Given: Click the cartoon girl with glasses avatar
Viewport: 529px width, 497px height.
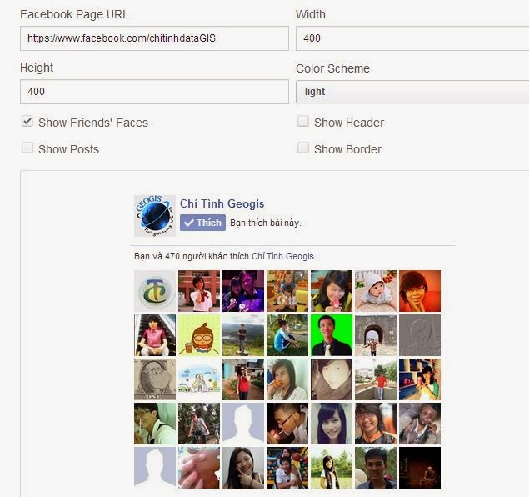Looking at the screenshot, I should [199, 335].
